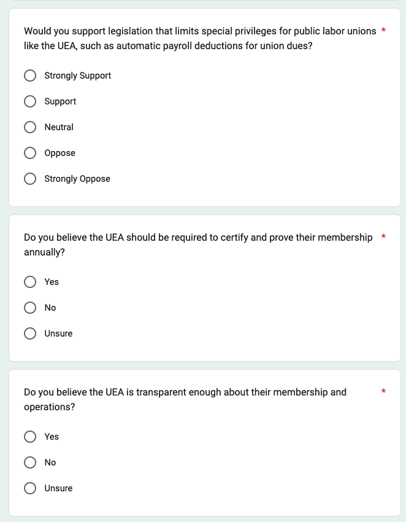Viewport: 406px width, 522px height.
Task: Select the Oppose radio button
Action: tap(30, 153)
